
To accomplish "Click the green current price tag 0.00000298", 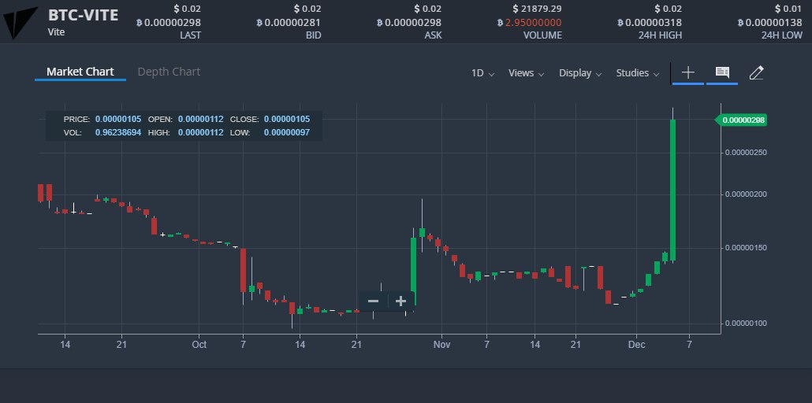I will pyautogui.click(x=740, y=120).
